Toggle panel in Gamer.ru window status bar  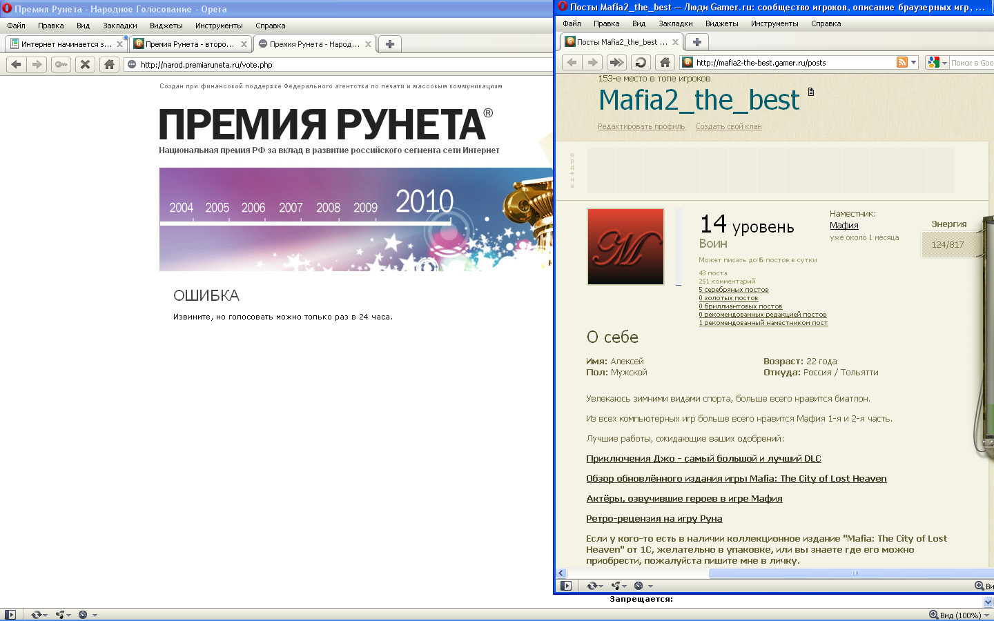[x=566, y=586]
